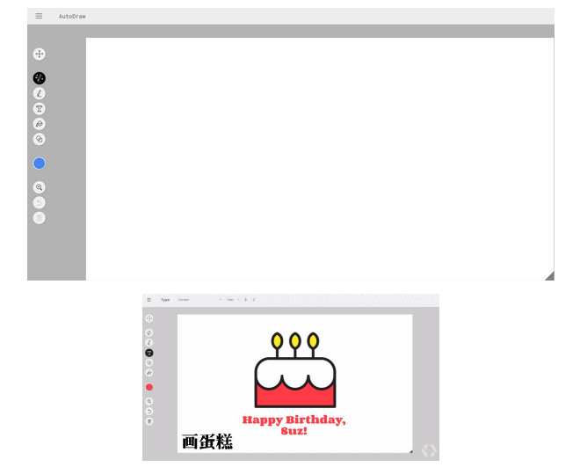Open the AutoDraw hamburger menu

pos(39,16)
